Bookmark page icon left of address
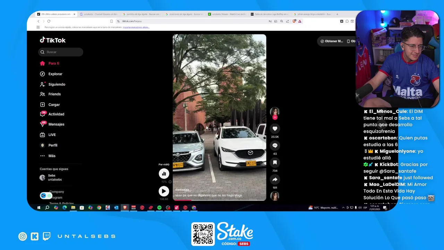 point(111,21)
